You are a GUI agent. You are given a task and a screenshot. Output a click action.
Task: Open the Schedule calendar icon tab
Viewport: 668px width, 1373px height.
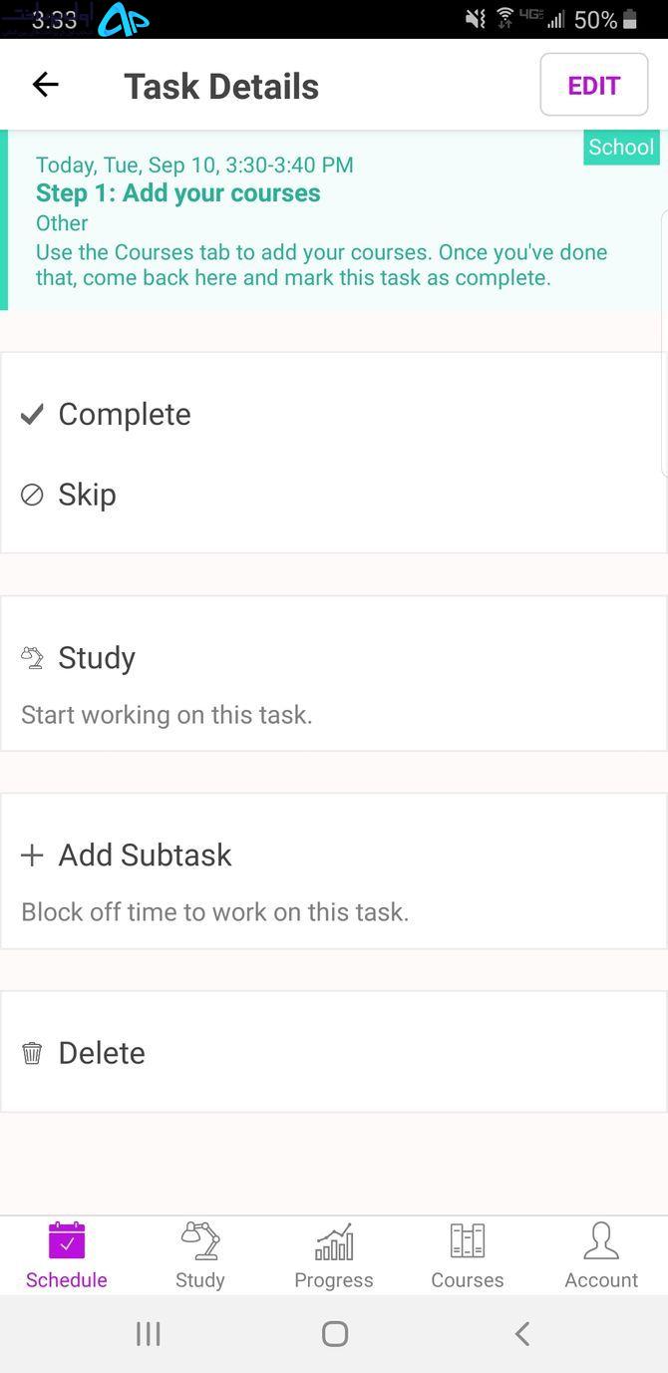point(67,1241)
